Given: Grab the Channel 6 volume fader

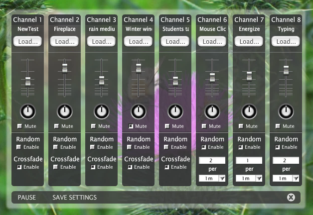Looking at the screenshot, I should (212, 78).
